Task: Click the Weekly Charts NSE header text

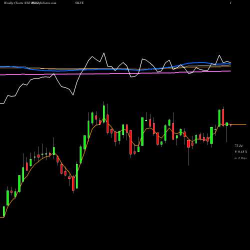Action: (x=17, y=3)
